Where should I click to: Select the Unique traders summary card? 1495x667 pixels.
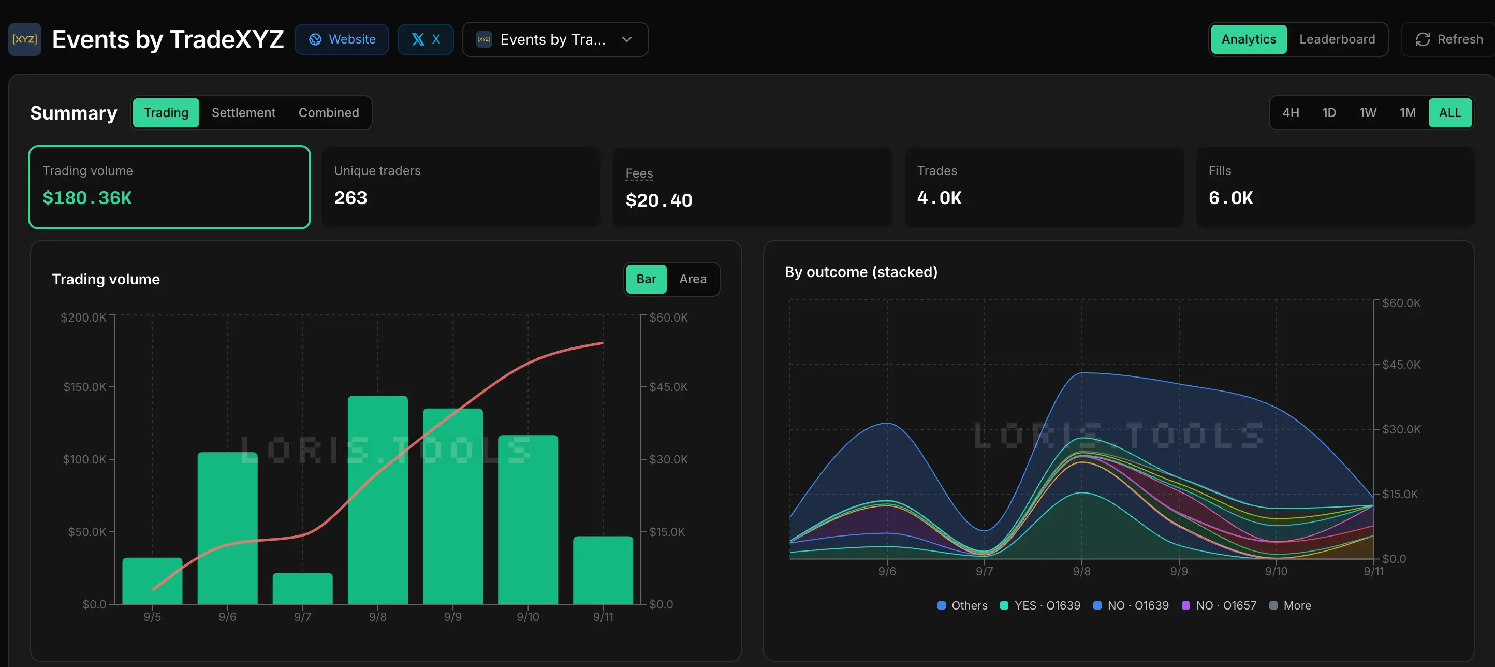pos(461,187)
